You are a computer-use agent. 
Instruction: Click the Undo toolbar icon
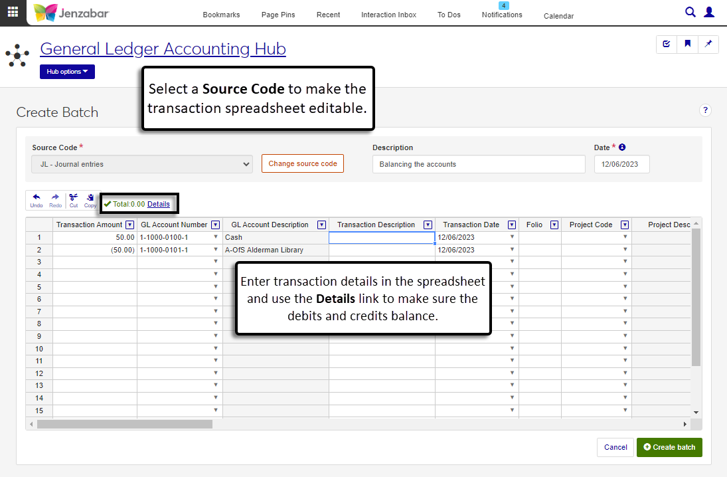(x=37, y=200)
